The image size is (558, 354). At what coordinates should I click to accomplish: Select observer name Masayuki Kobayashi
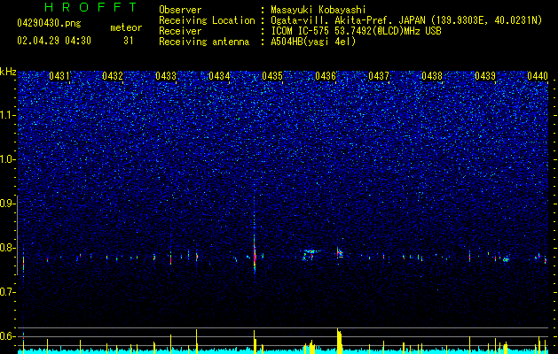coord(318,10)
